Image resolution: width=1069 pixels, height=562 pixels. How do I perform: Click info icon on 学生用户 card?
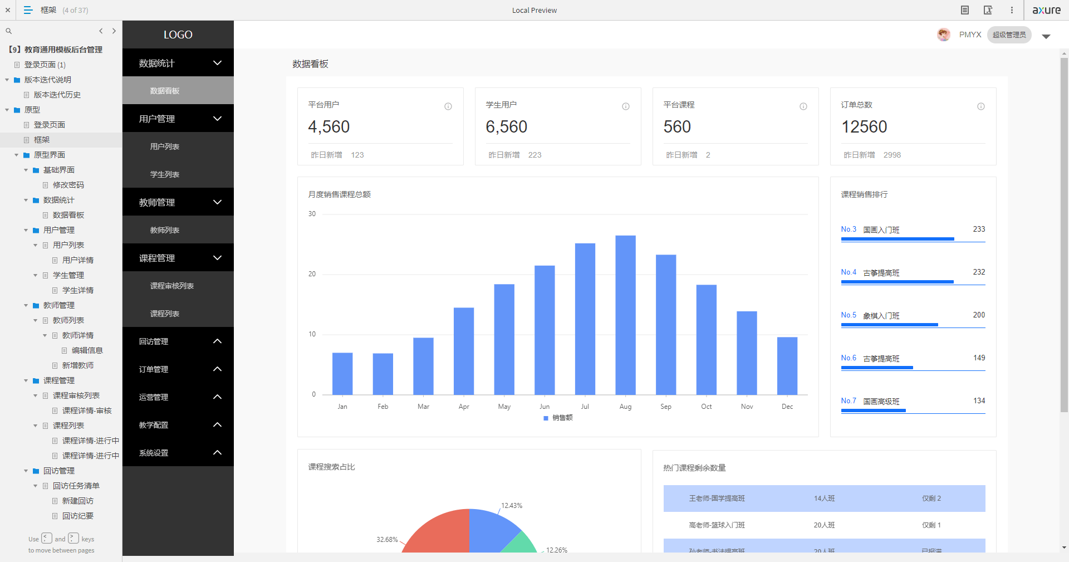[x=626, y=106]
